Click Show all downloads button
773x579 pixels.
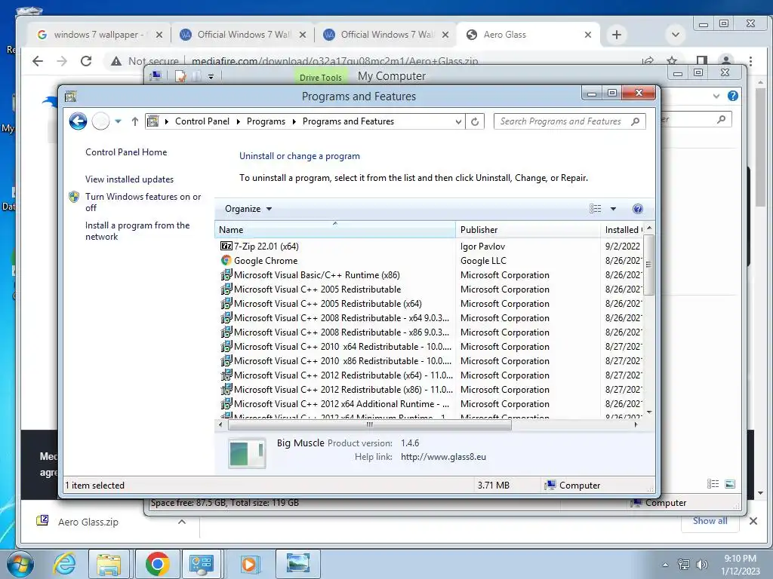pos(710,521)
